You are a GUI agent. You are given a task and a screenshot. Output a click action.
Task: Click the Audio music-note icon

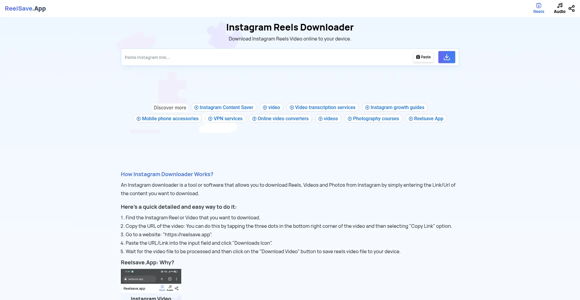click(x=559, y=5)
